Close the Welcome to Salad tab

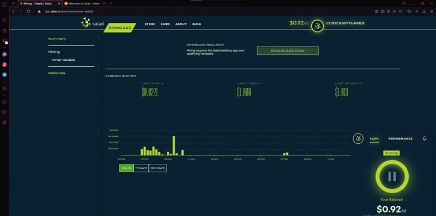click(x=104, y=3)
